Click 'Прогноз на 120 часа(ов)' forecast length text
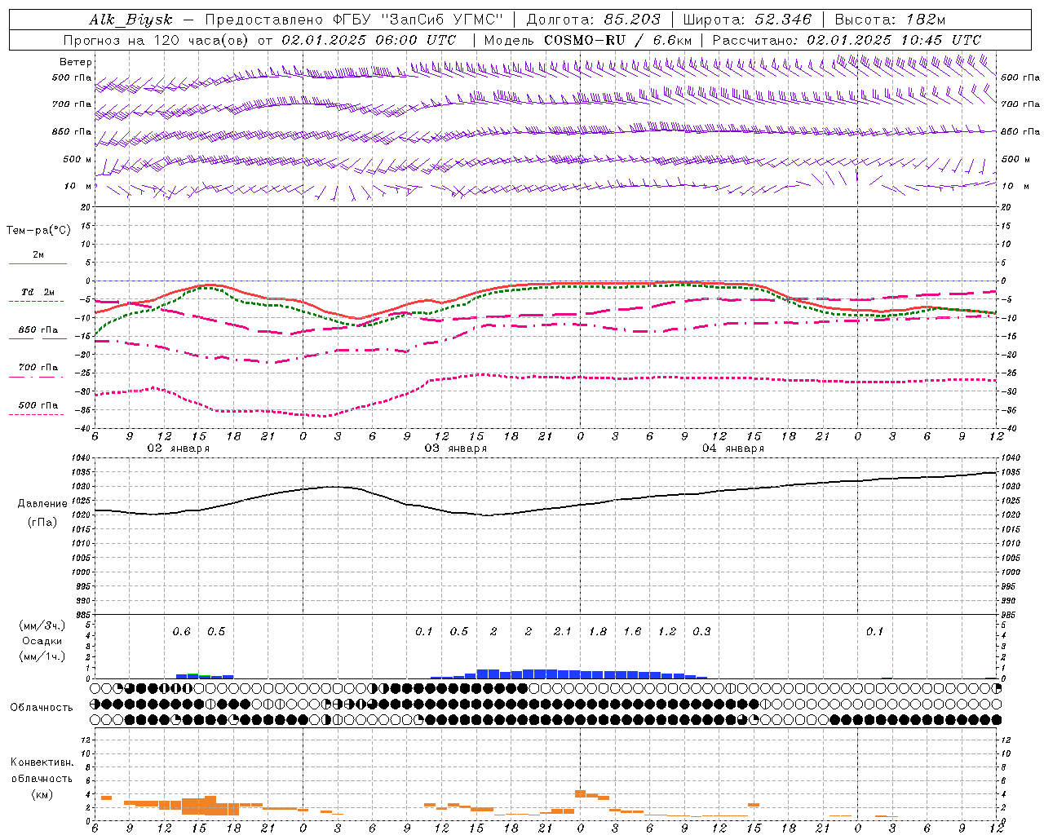This screenshot has width=1044, height=835. (x=156, y=40)
